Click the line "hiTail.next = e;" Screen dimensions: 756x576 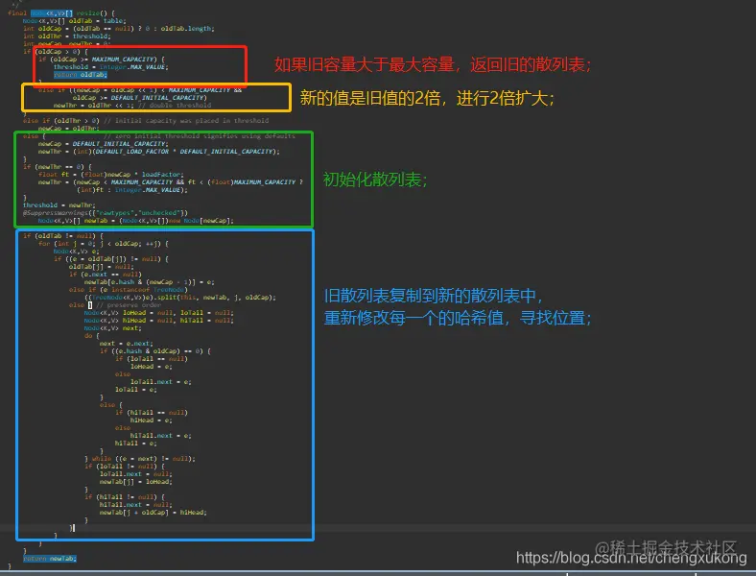tap(161, 436)
